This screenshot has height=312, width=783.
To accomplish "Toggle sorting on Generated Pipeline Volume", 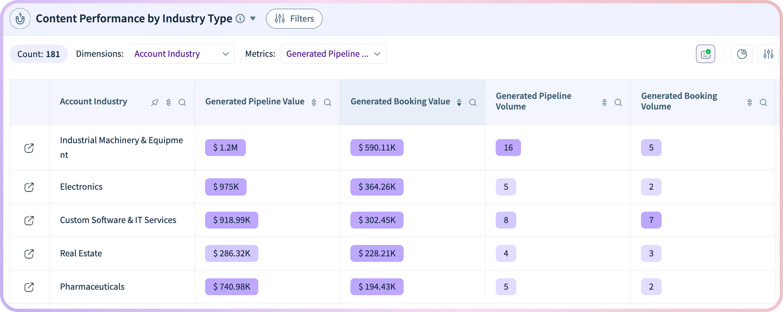I will pyautogui.click(x=604, y=103).
